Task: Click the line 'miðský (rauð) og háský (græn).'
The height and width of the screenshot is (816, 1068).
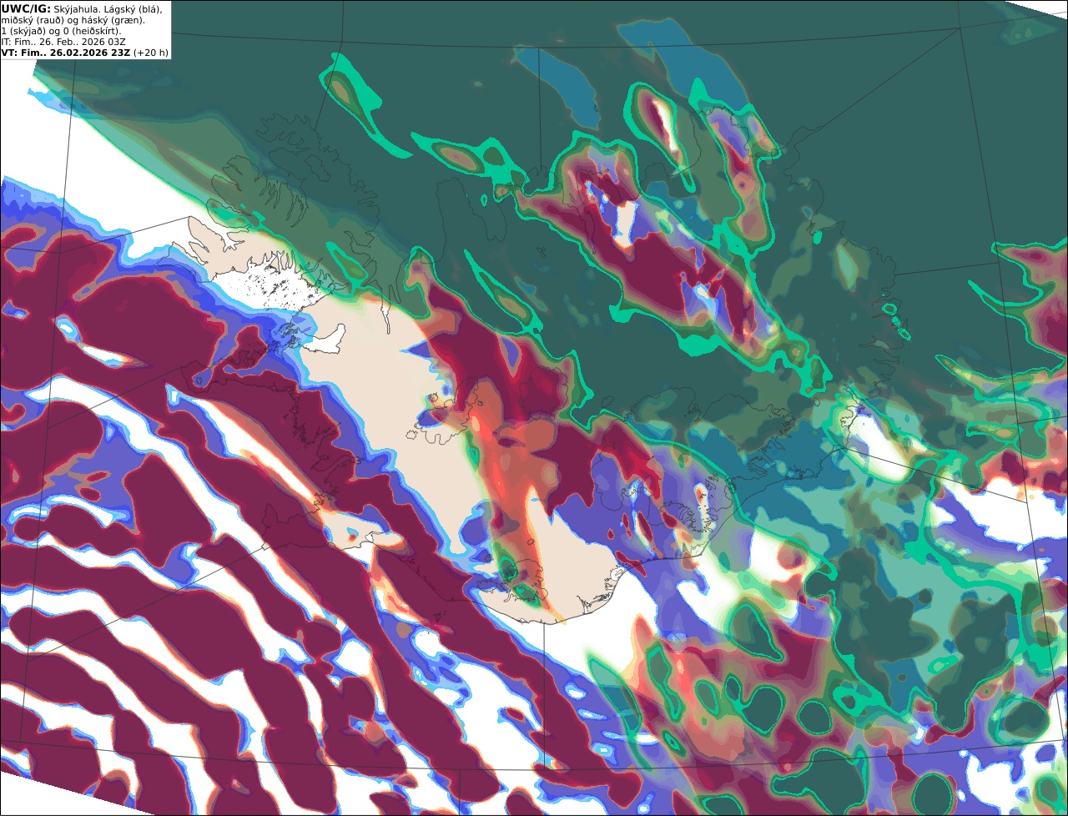Action: 73,19
